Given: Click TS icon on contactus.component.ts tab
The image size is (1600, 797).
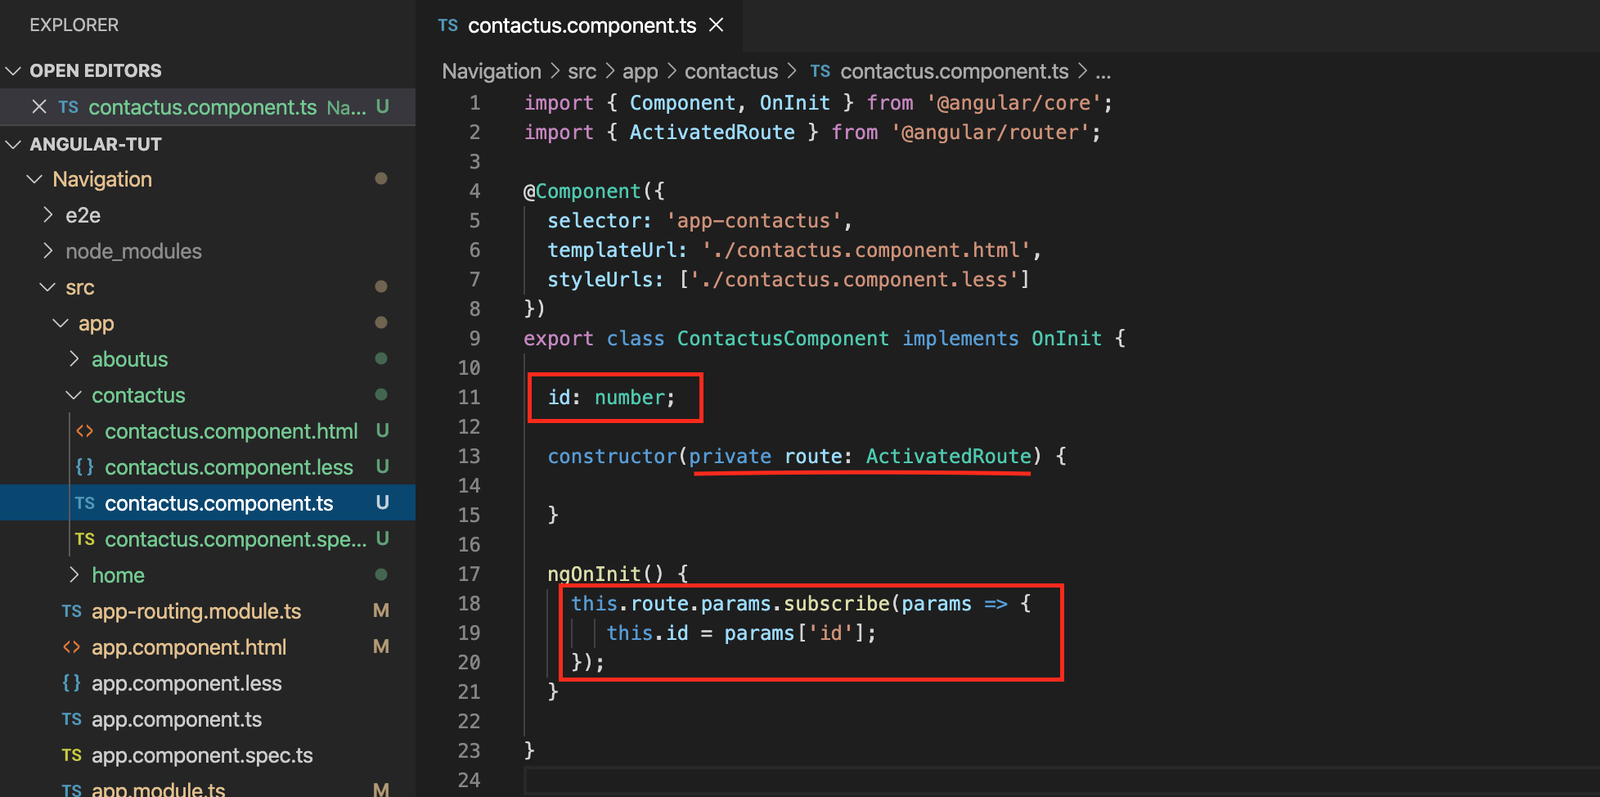Looking at the screenshot, I should (x=448, y=25).
